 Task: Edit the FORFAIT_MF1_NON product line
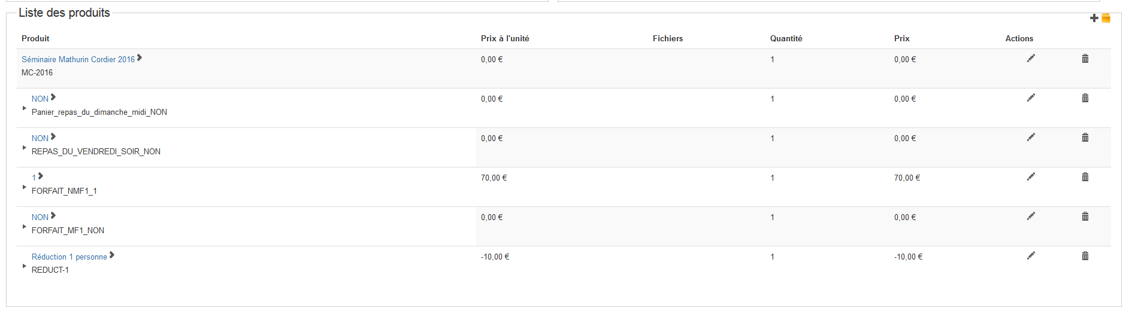1031,216
